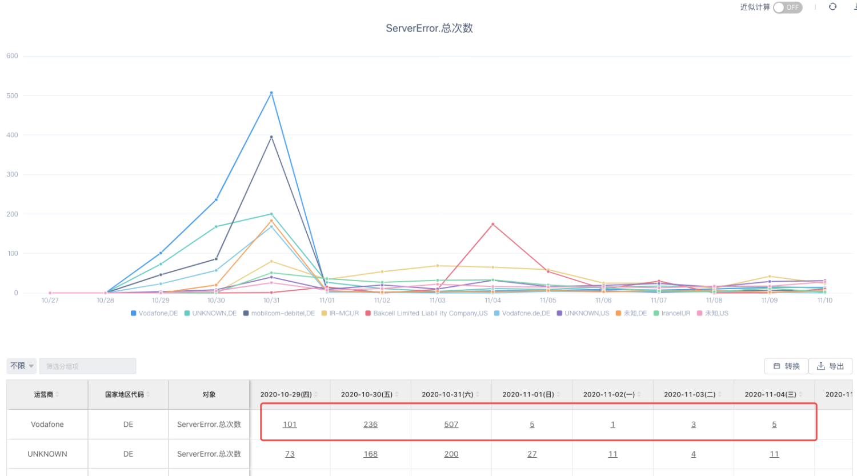Screen dimensions: 857x476
Task: Click sort icon for 2020-10-29(四) column
Action: pyautogui.click(x=316, y=395)
